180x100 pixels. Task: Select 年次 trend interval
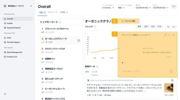click(x=160, y=27)
